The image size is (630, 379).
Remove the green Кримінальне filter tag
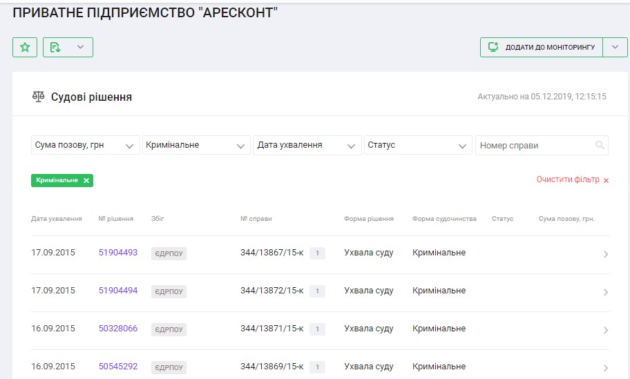86,180
